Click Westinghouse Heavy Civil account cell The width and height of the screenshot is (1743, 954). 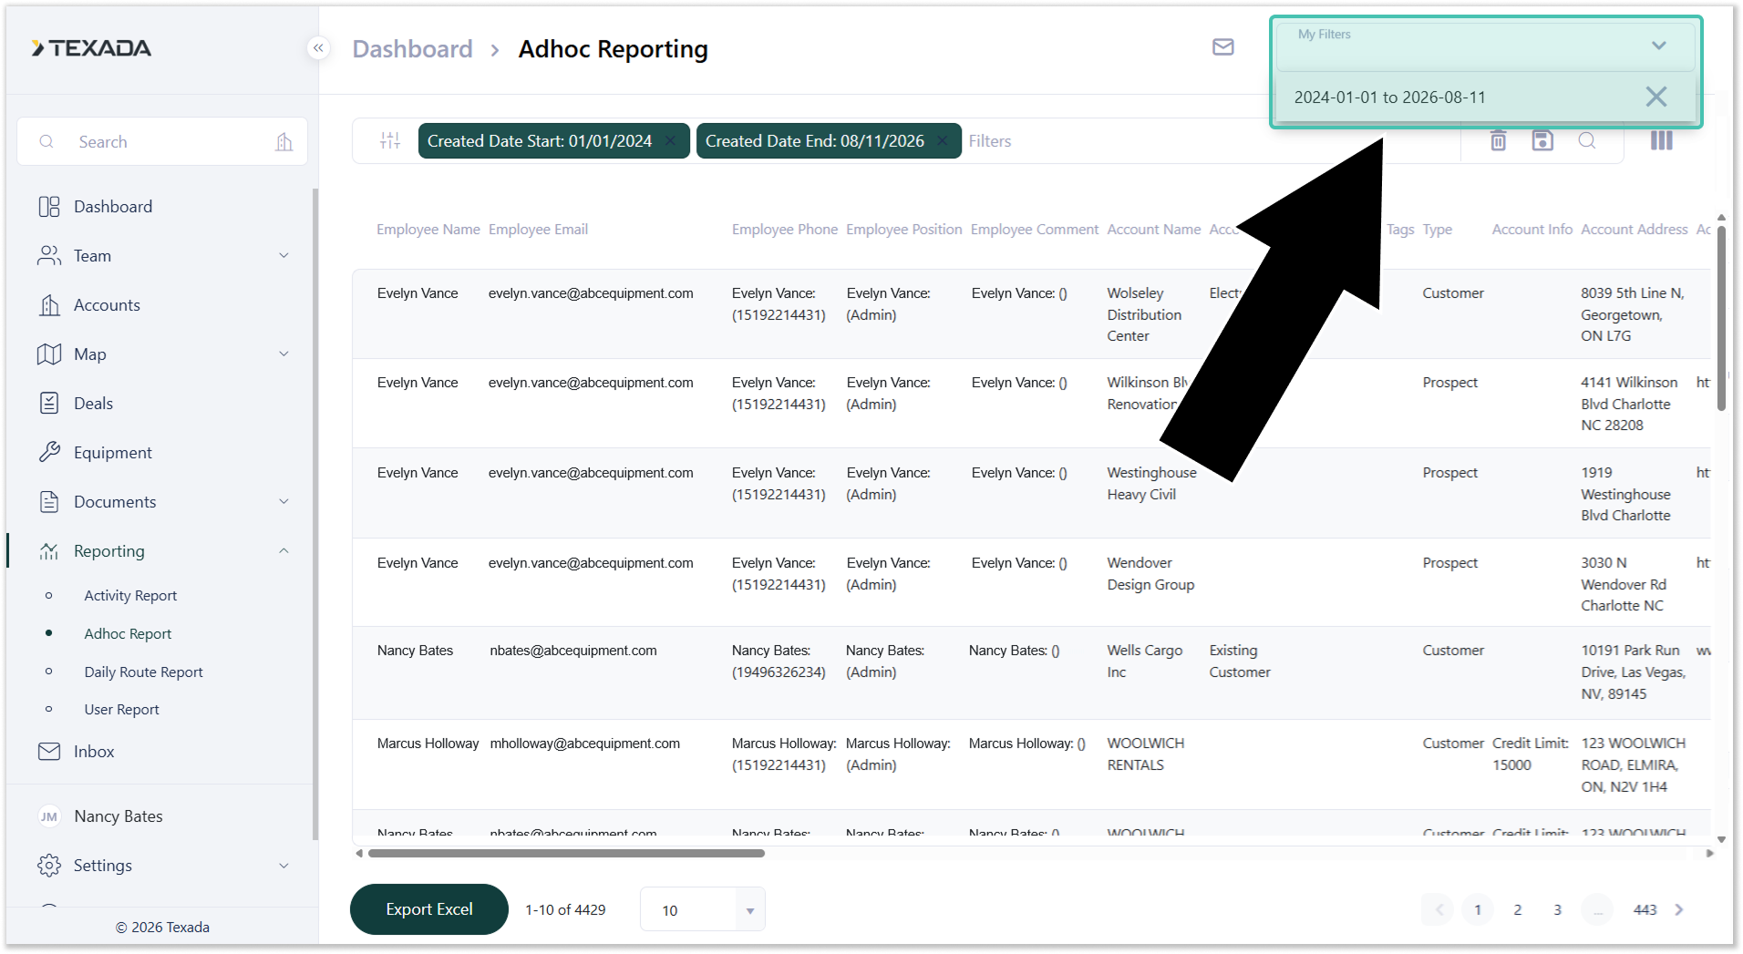tap(1151, 484)
